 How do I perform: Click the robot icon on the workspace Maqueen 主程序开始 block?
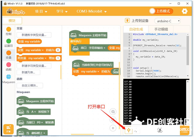click(73, 35)
